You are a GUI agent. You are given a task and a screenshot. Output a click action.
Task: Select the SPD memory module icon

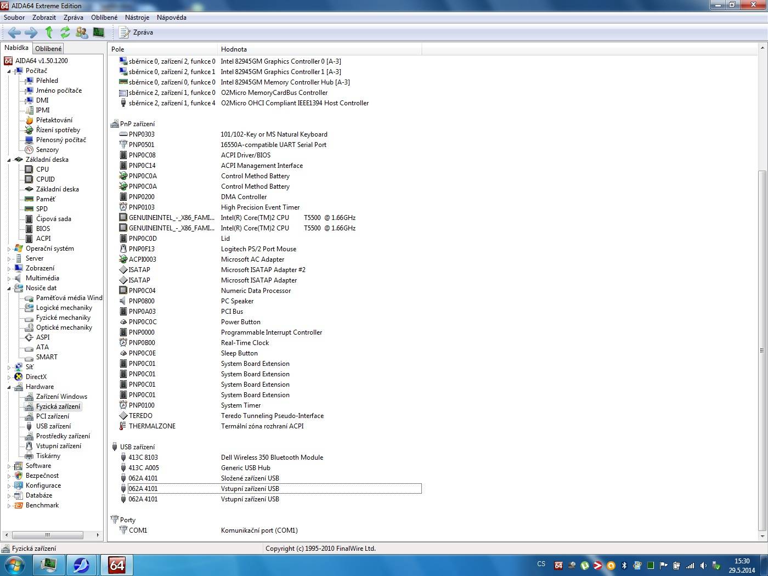(x=29, y=209)
